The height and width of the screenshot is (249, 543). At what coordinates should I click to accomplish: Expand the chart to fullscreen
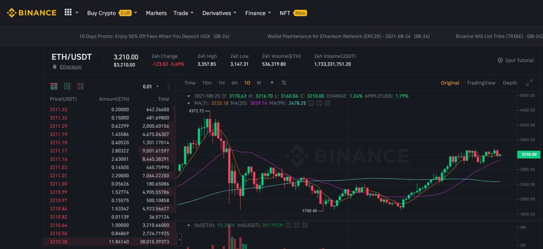click(x=529, y=83)
